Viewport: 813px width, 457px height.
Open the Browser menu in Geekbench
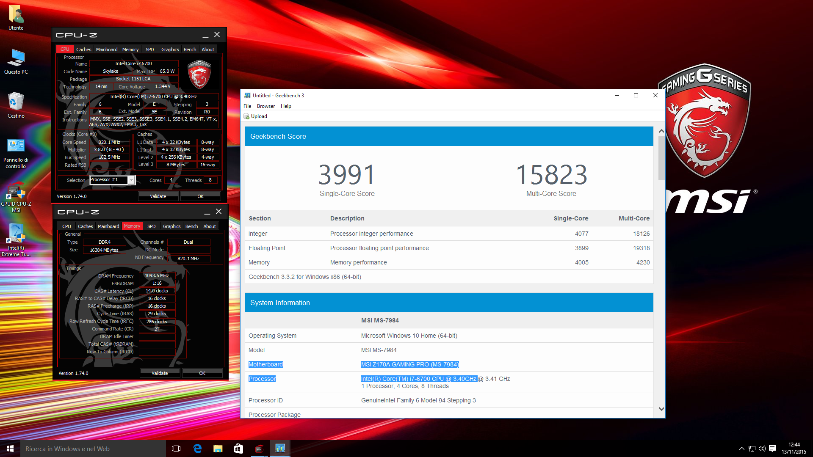pyautogui.click(x=266, y=106)
